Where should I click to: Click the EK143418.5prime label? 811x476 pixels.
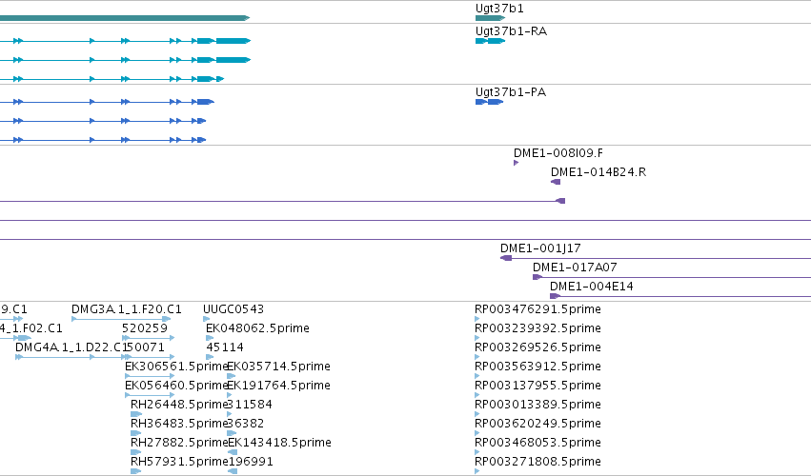click(x=279, y=444)
